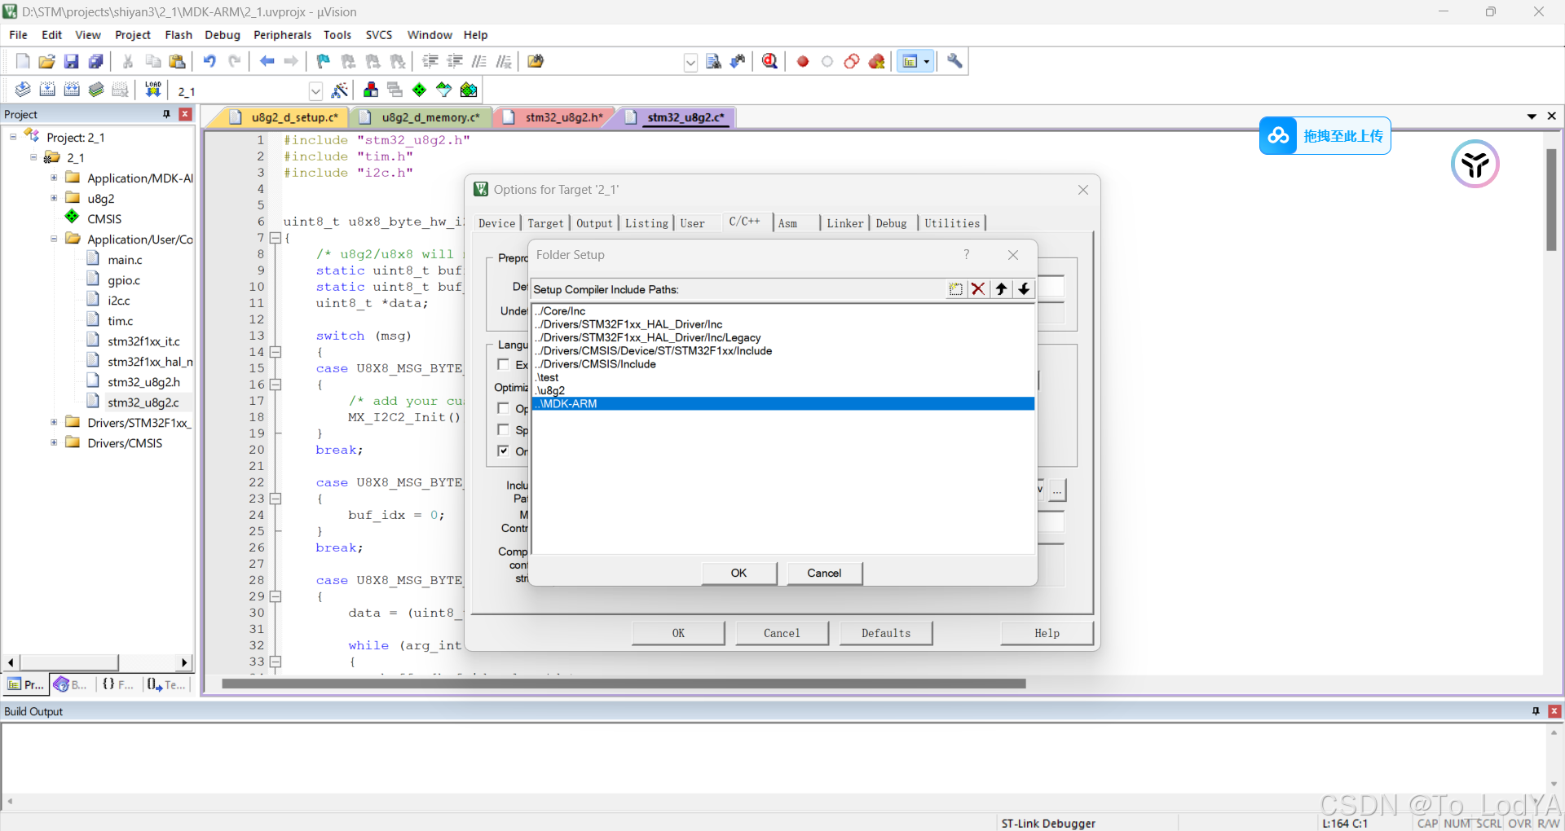Click the editor horizontal scrollbar

point(624,684)
